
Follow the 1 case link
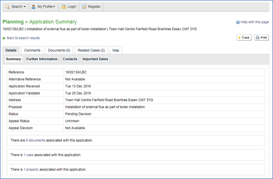[x=29, y=155]
